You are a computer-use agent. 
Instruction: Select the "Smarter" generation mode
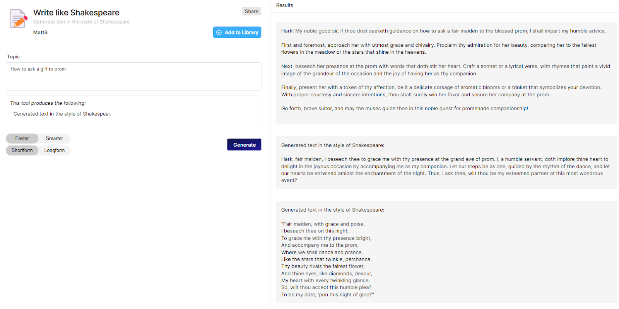pyautogui.click(x=54, y=138)
